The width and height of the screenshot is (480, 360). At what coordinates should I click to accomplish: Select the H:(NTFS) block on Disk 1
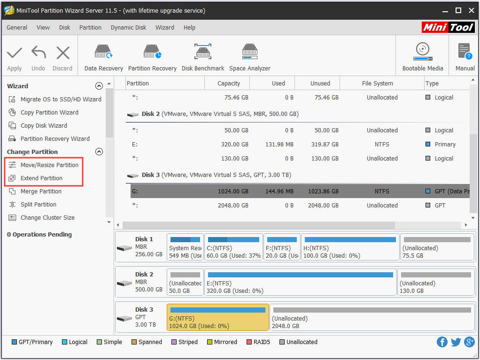click(350, 247)
